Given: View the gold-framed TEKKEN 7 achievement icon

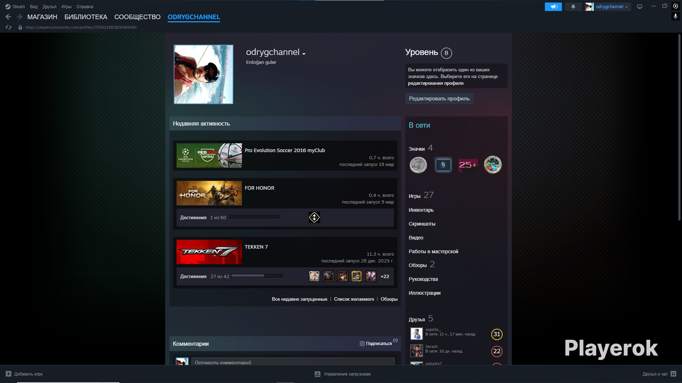Looking at the screenshot, I should tap(357, 276).
